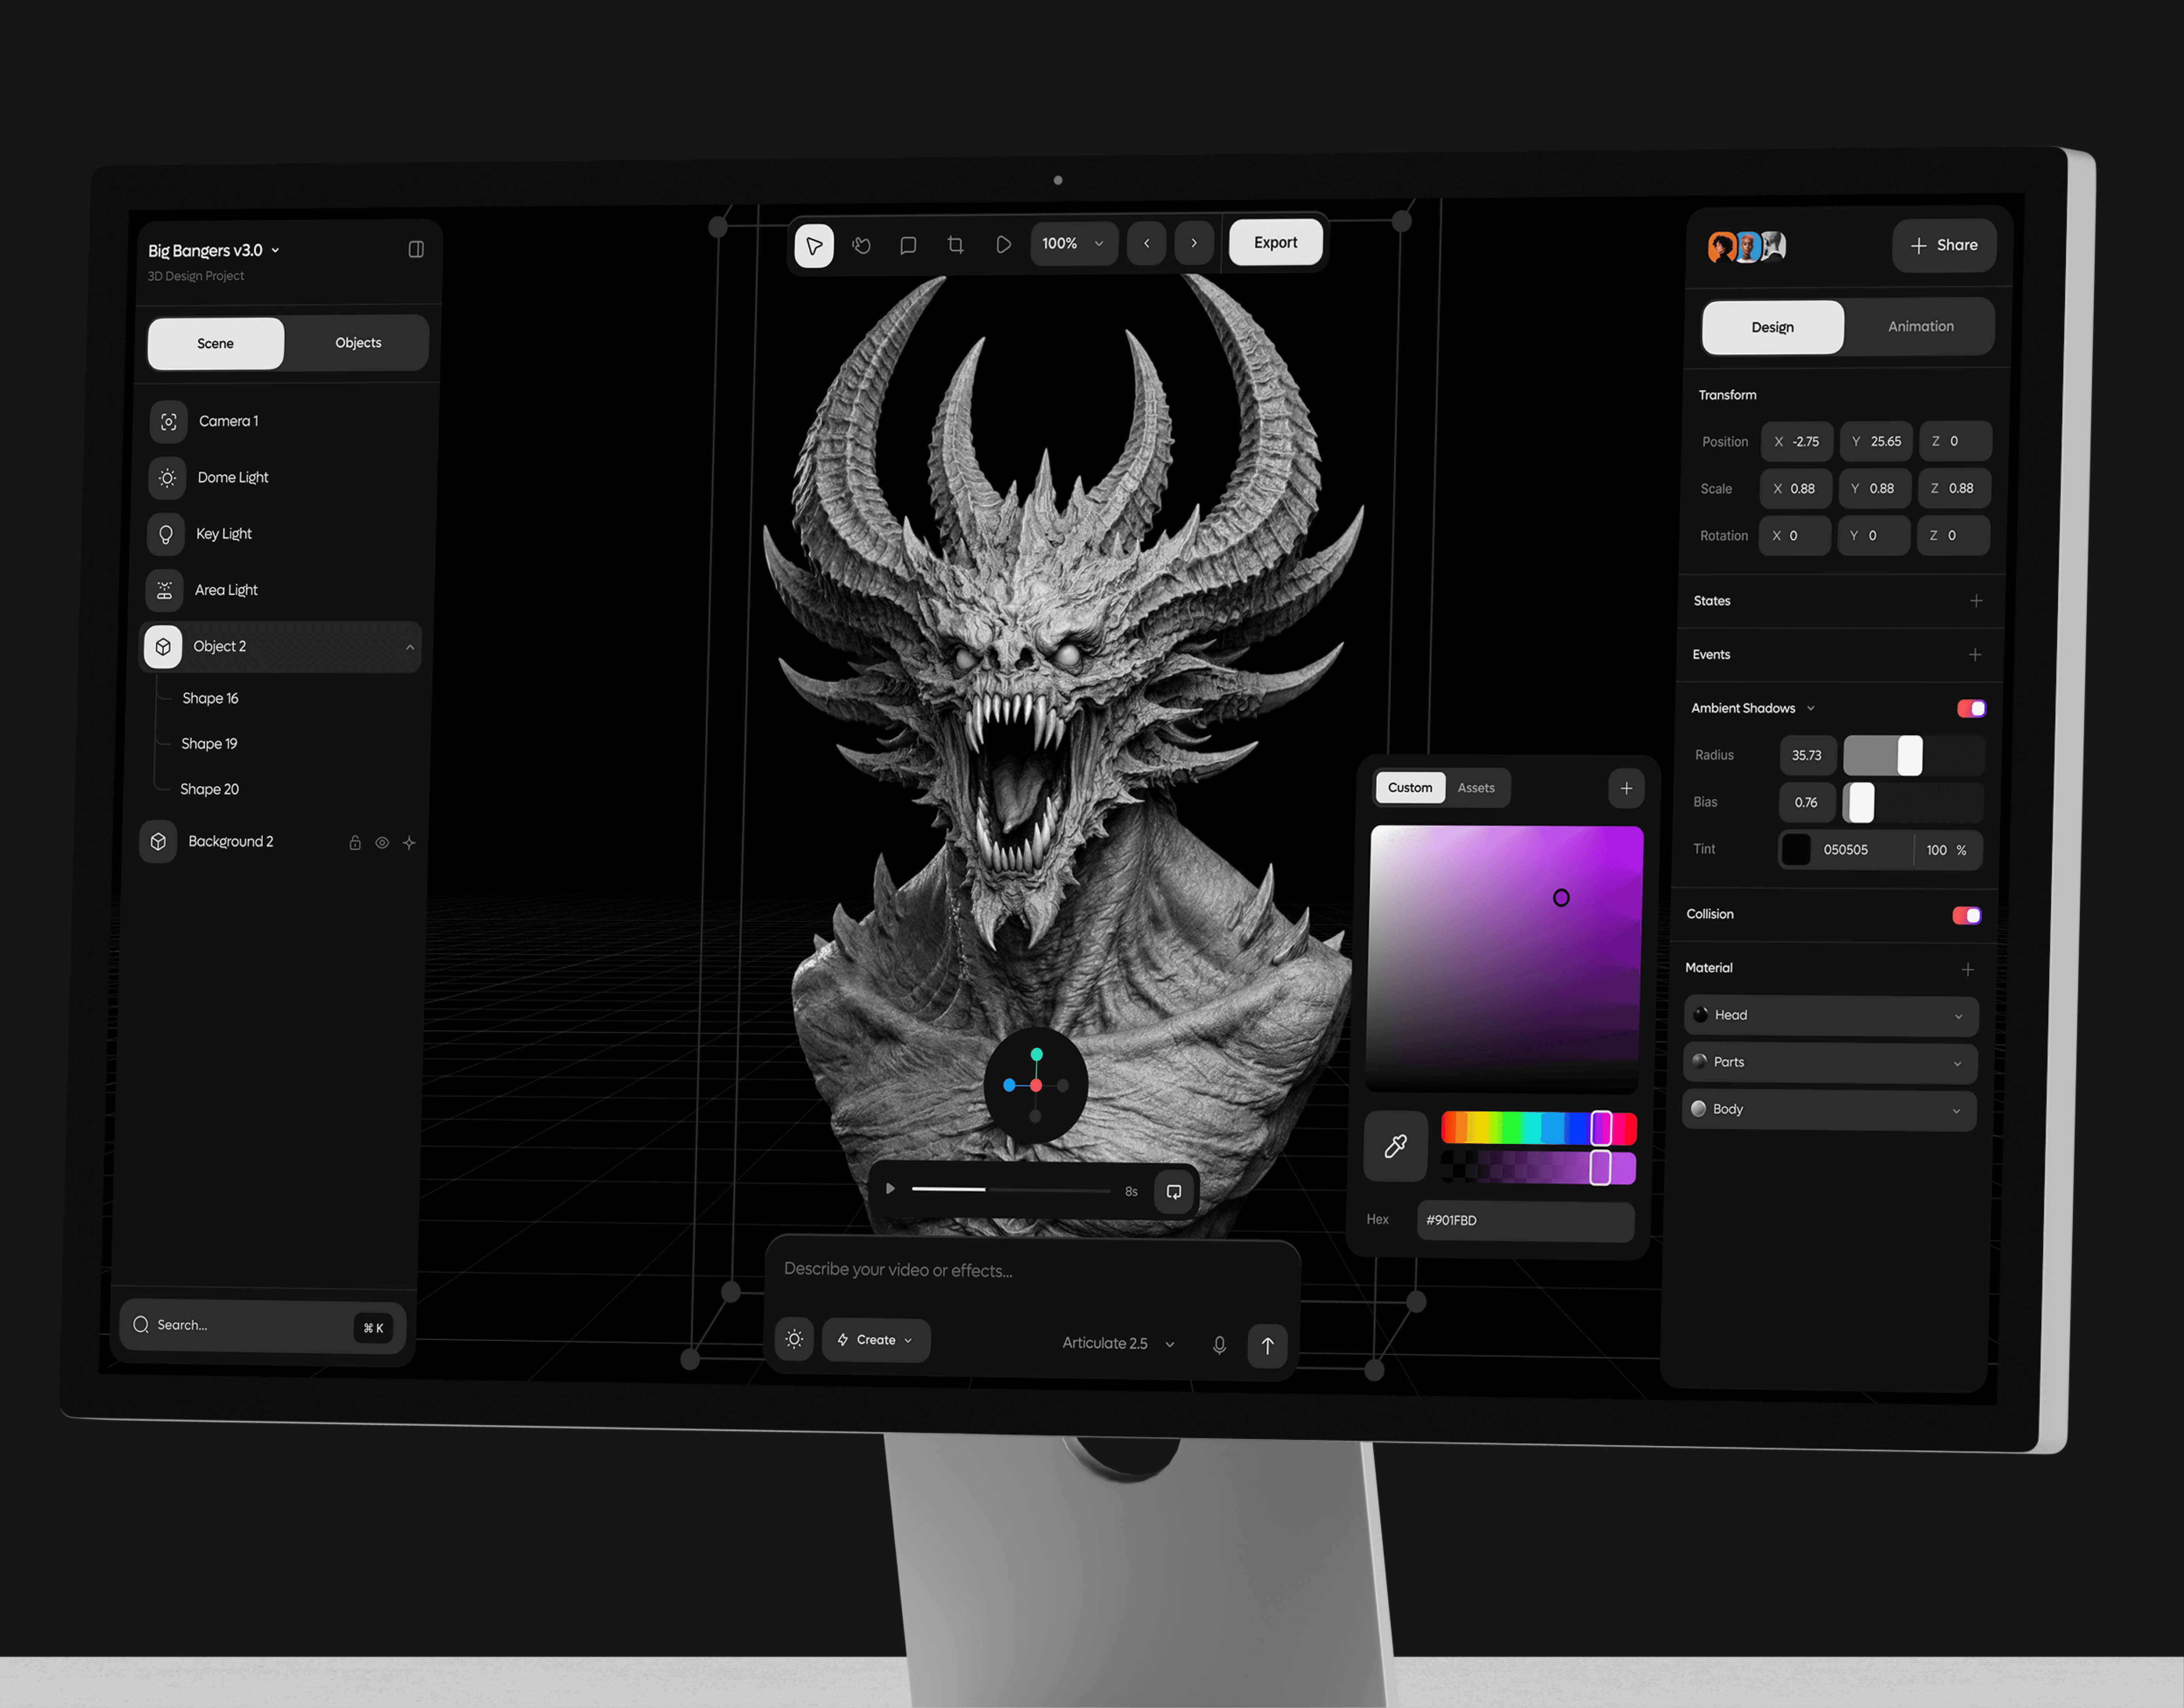This screenshot has height=1708, width=2184.
Task: Toggle the sidebar panel layout icon
Action: pyautogui.click(x=416, y=250)
